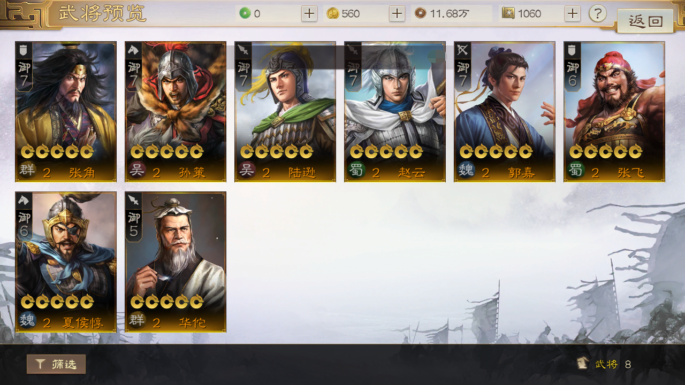
Task: Select the 夏侯惇 general card
Action: click(x=66, y=262)
